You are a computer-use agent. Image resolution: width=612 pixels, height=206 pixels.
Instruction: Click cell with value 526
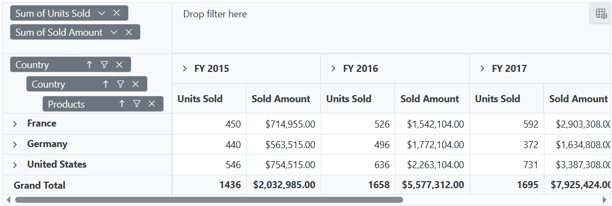click(x=358, y=124)
